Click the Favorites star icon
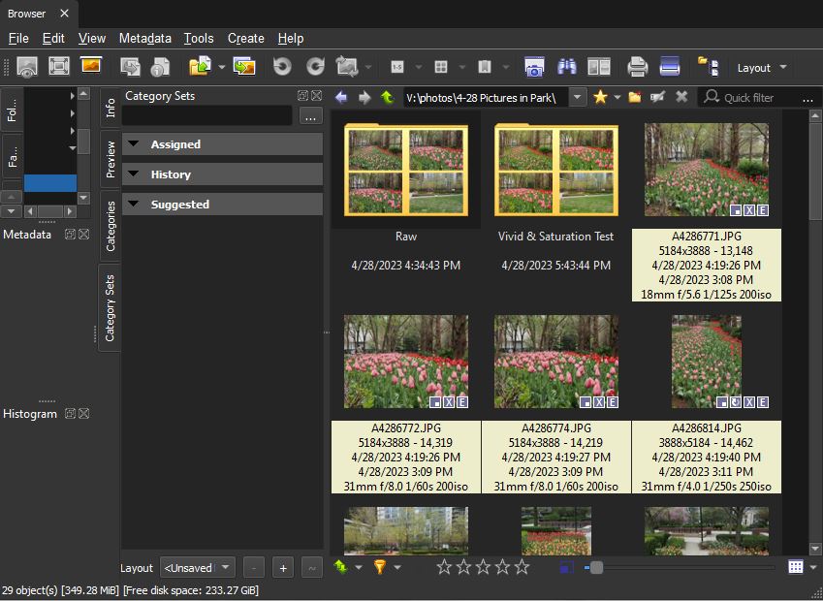823x601 pixels. 600,97
